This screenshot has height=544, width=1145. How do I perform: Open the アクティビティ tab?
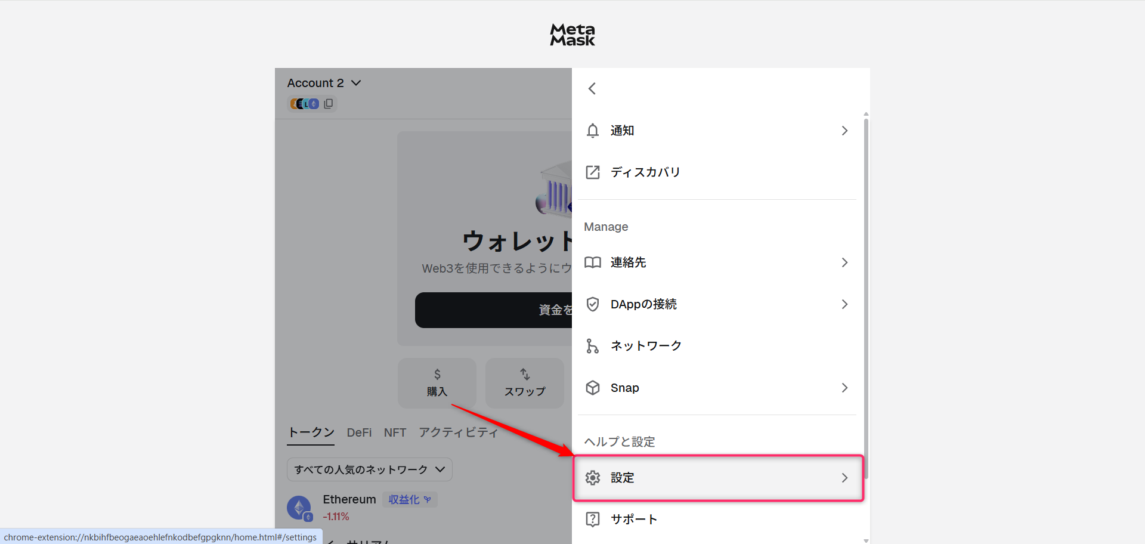(x=458, y=432)
